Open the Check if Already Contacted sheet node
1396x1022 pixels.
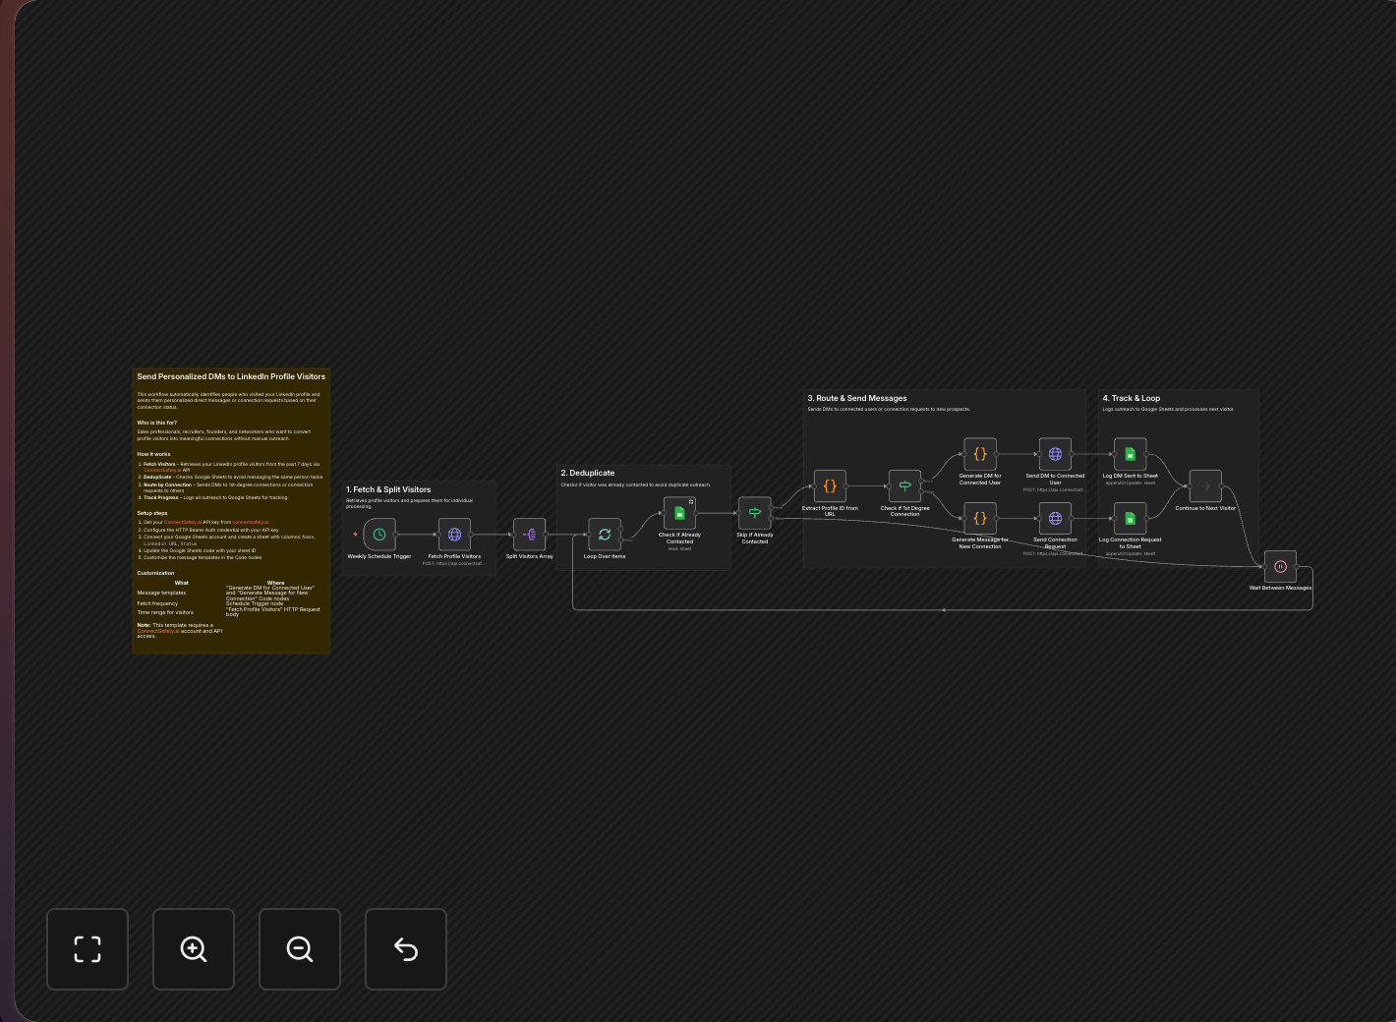tap(679, 513)
